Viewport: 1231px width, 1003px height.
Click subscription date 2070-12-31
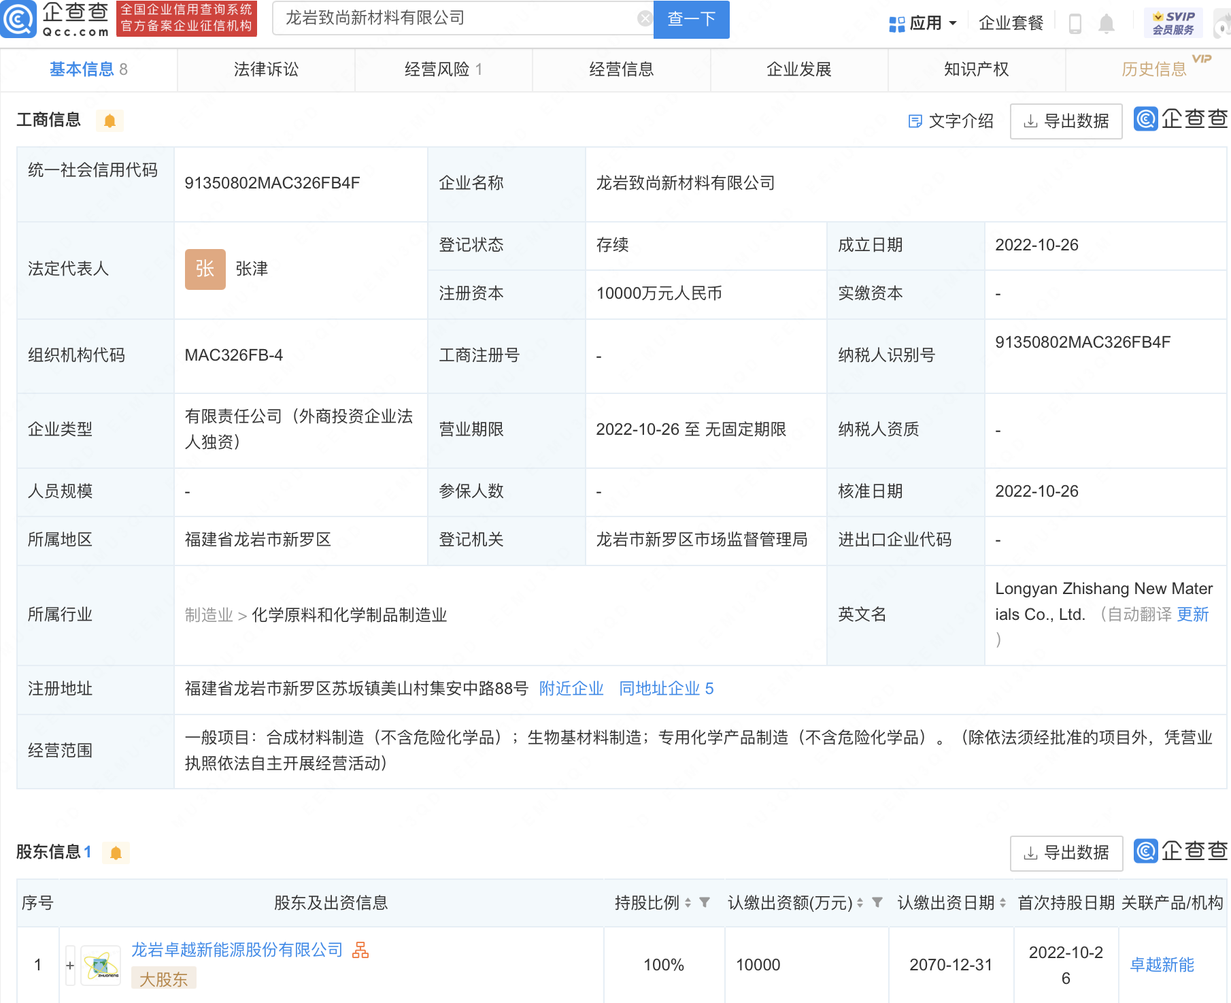click(951, 965)
